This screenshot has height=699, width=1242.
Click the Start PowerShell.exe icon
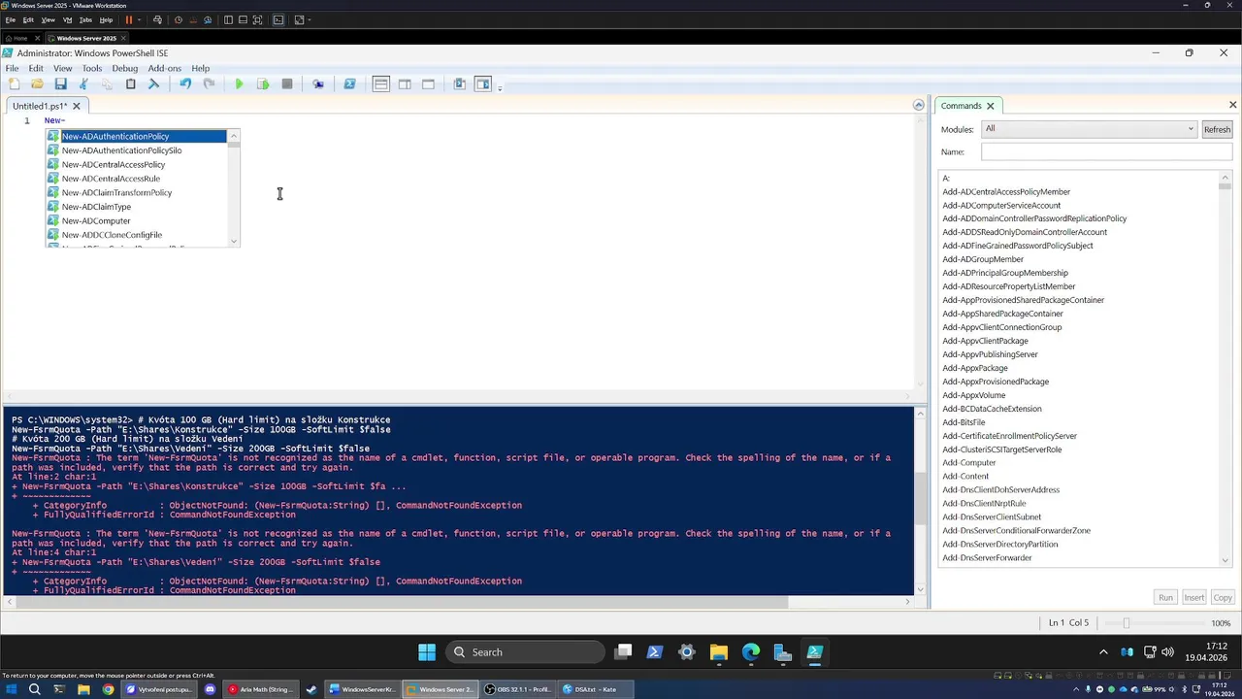(349, 84)
